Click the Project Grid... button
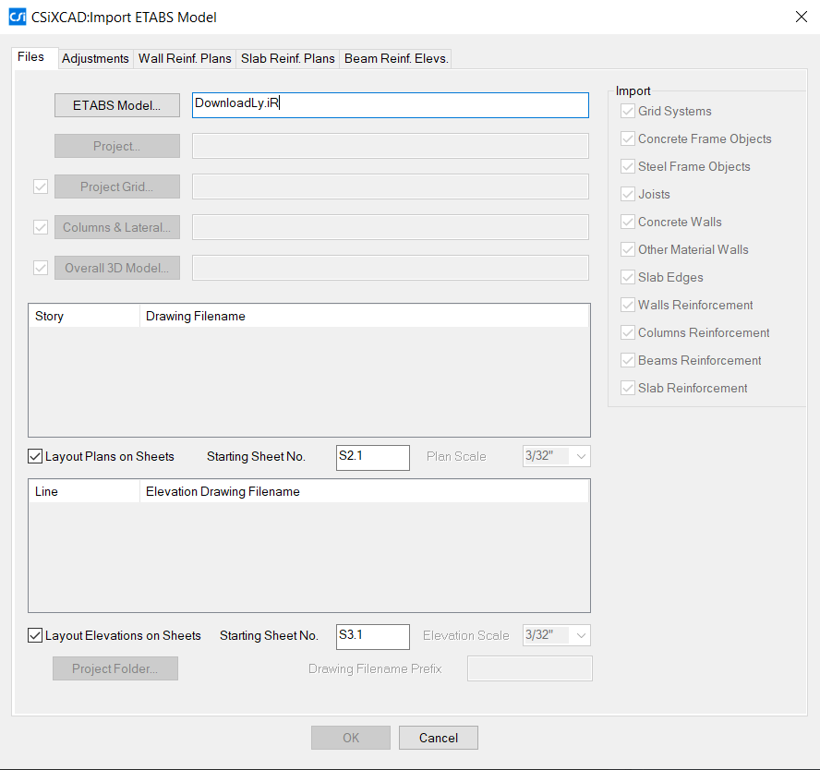Image resolution: width=820 pixels, height=770 pixels. [x=117, y=186]
